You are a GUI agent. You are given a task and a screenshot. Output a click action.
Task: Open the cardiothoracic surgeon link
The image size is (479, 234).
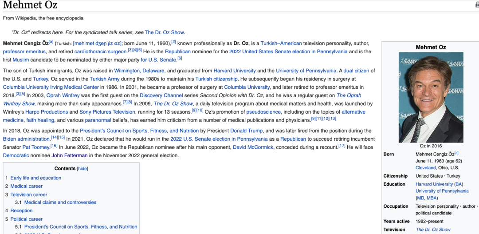click(x=101, y=52)
